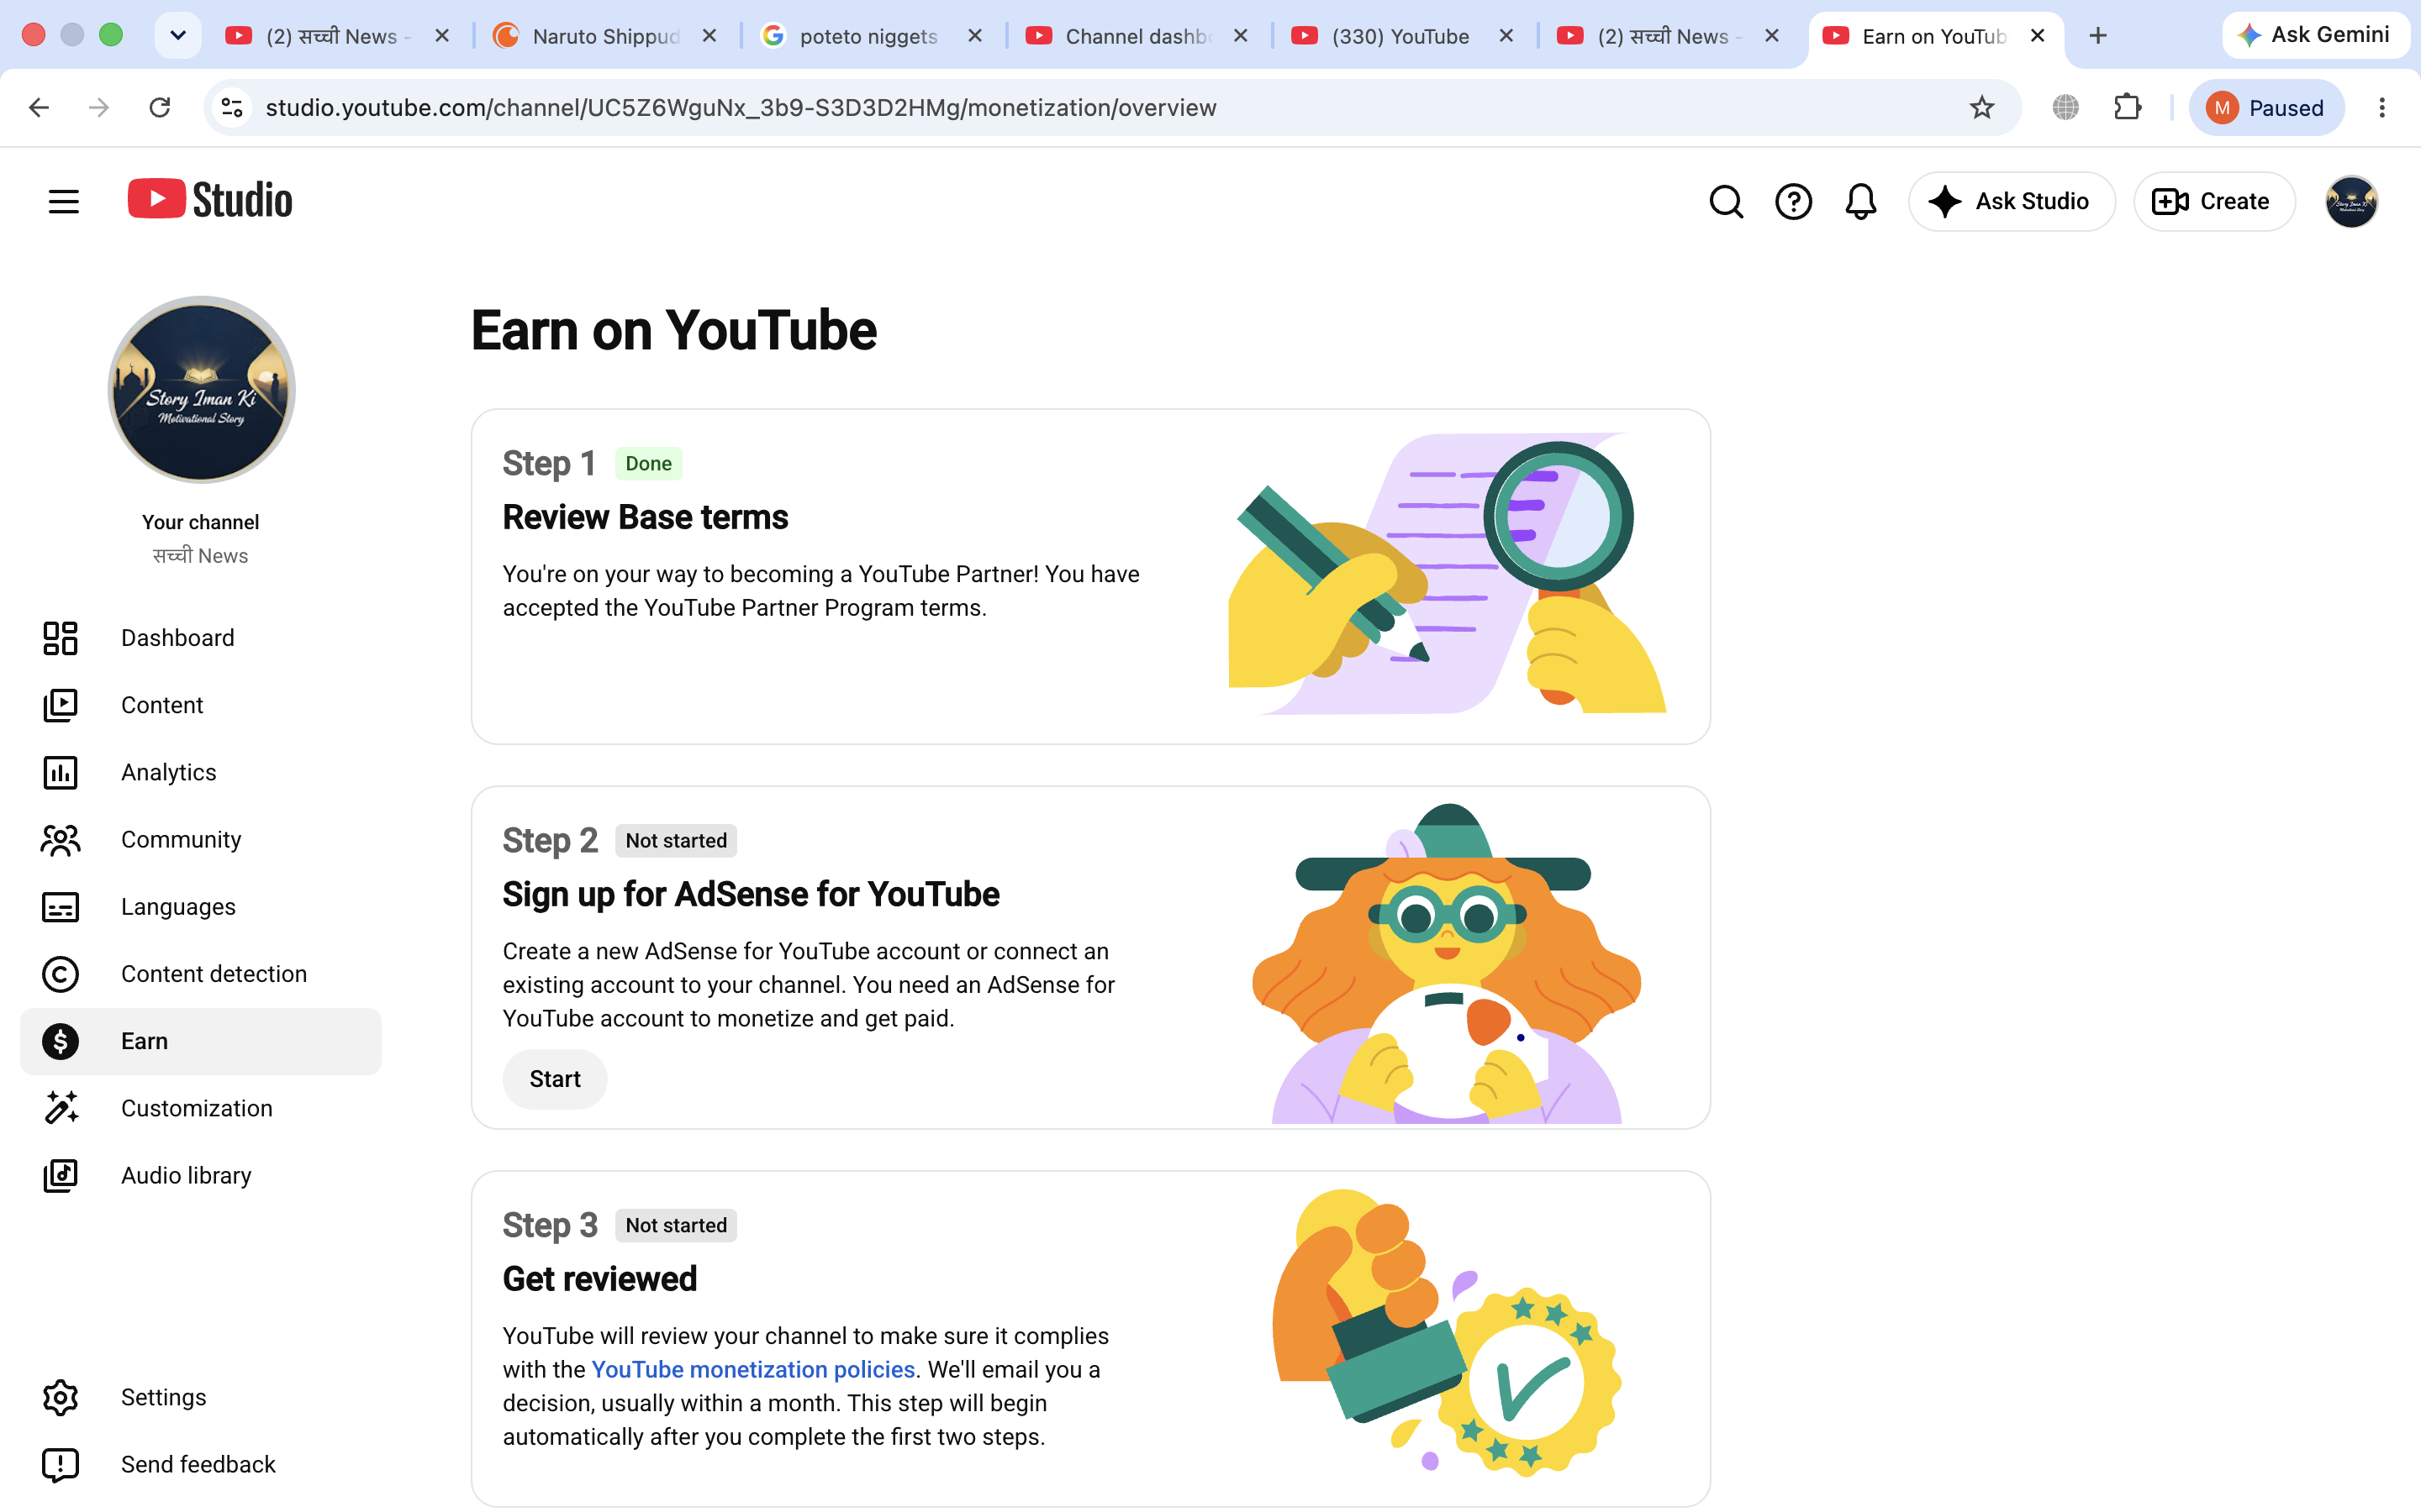
Task: Open the notifications bell
Action: pyautogui.click(x=1859, y=201)
